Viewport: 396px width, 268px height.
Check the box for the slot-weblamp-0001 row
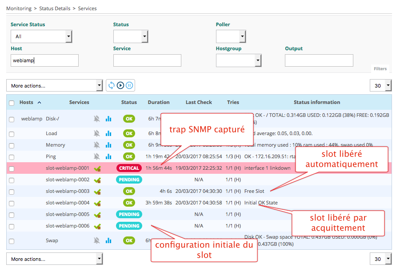(12, 168)
